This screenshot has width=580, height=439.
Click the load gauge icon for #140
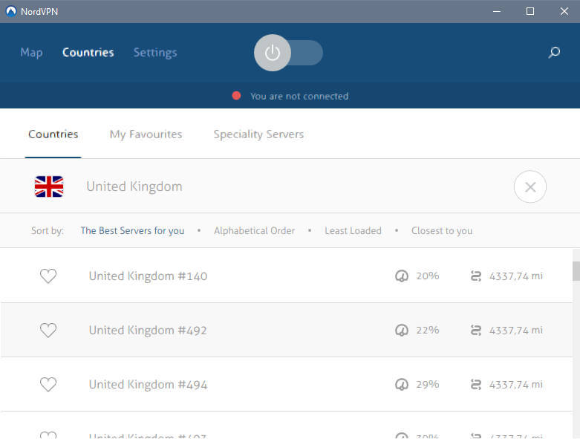click(402, 276)
